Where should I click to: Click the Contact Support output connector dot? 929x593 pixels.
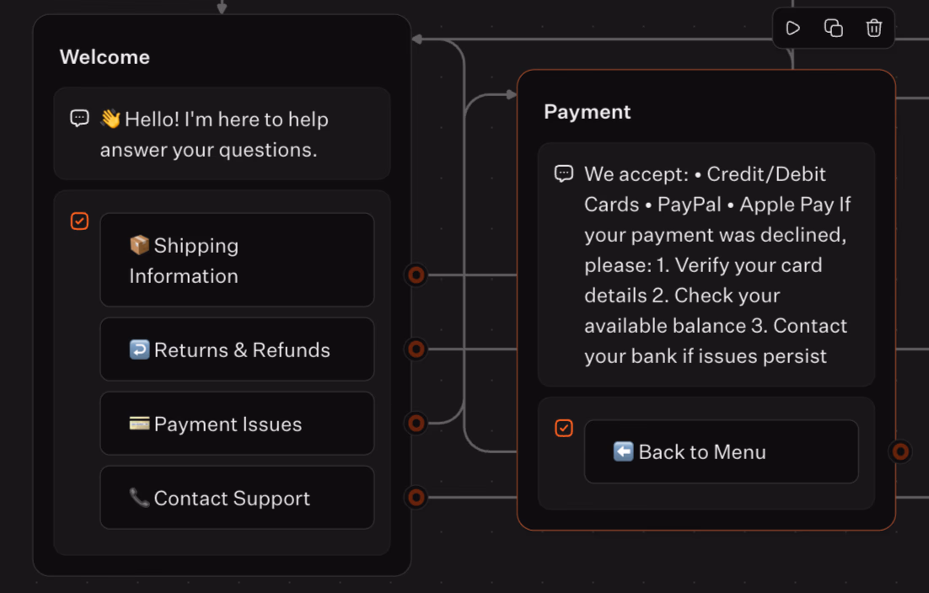pos(416,497)
